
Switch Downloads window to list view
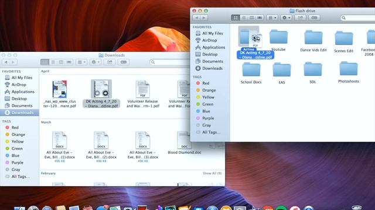[x=53, y=62]
